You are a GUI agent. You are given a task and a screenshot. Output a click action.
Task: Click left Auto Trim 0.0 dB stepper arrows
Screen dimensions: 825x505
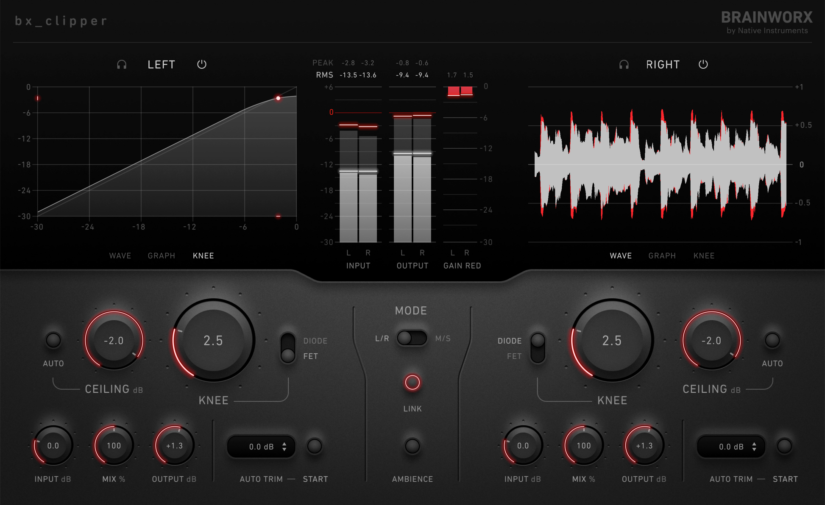284,447
